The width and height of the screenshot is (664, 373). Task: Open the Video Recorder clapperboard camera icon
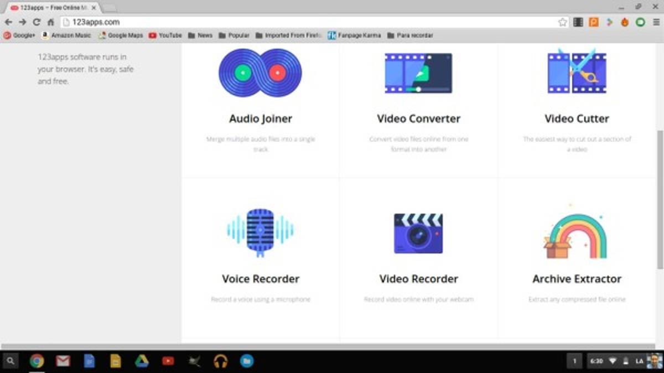click(x=418, y=232)
